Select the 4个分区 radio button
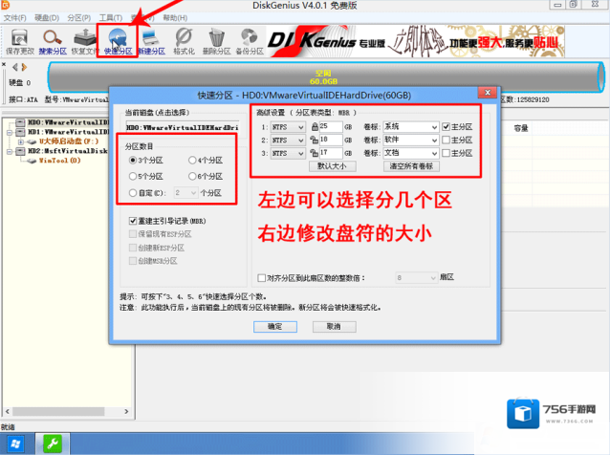Viewport: 610px width, 455px height. tap(192, 161)
